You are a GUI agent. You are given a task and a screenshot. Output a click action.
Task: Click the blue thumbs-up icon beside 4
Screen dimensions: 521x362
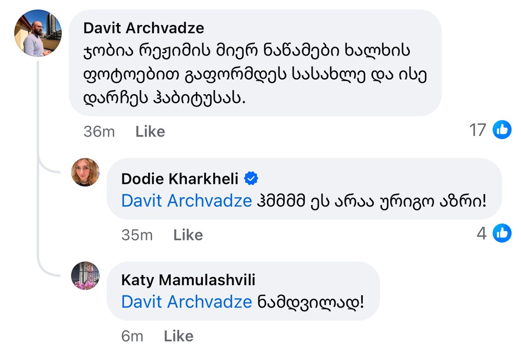(502, 233)
